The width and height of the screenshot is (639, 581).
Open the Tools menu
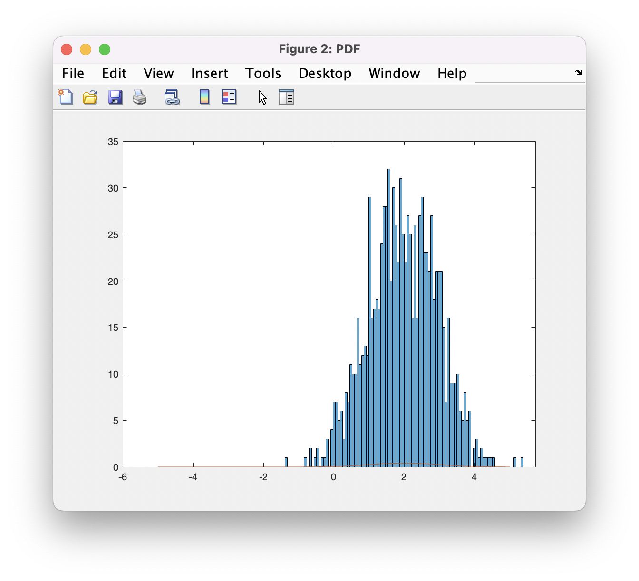click(x=263, y=73)
